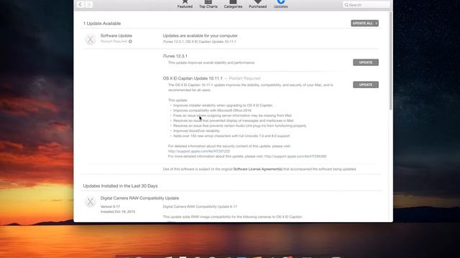Click "Improves compatibility with Microsoft Office 2016" bullet
The image size is (460, 258).
point(212,110)
